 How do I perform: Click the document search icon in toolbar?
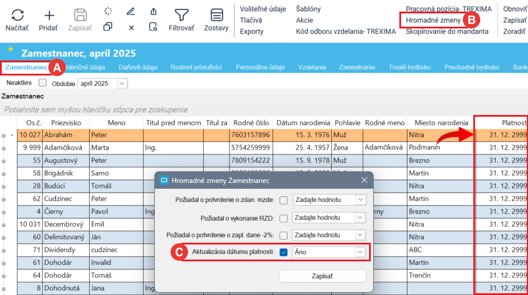click(153, 27)
